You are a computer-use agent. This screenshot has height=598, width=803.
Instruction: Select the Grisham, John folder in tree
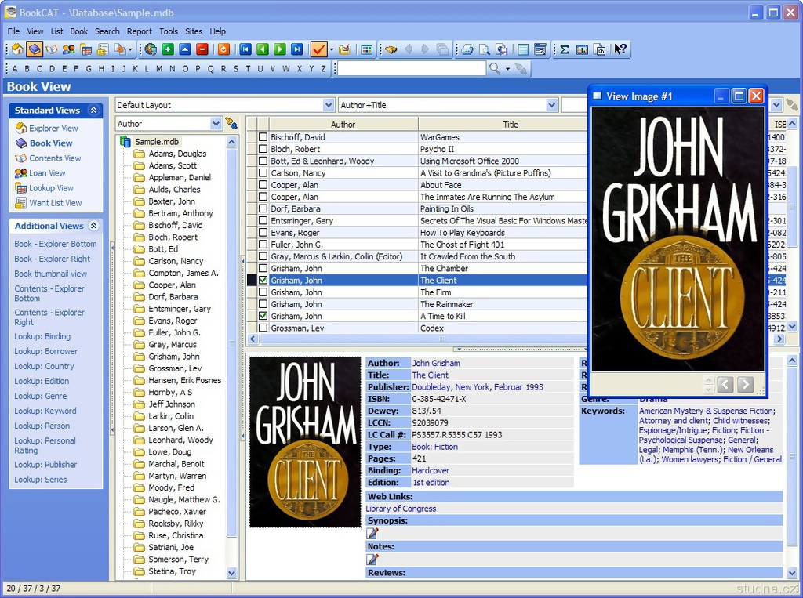click(x=173, y=357)
